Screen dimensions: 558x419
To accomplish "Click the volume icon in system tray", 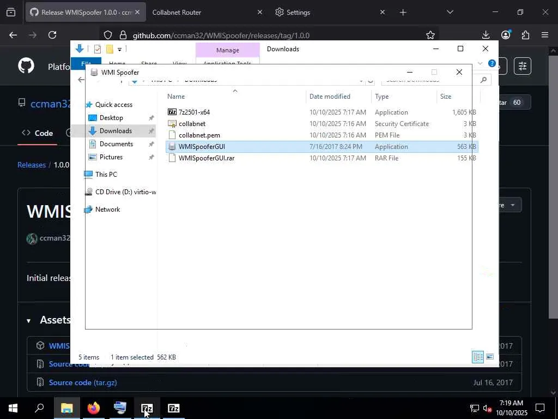I will [487, 408].
